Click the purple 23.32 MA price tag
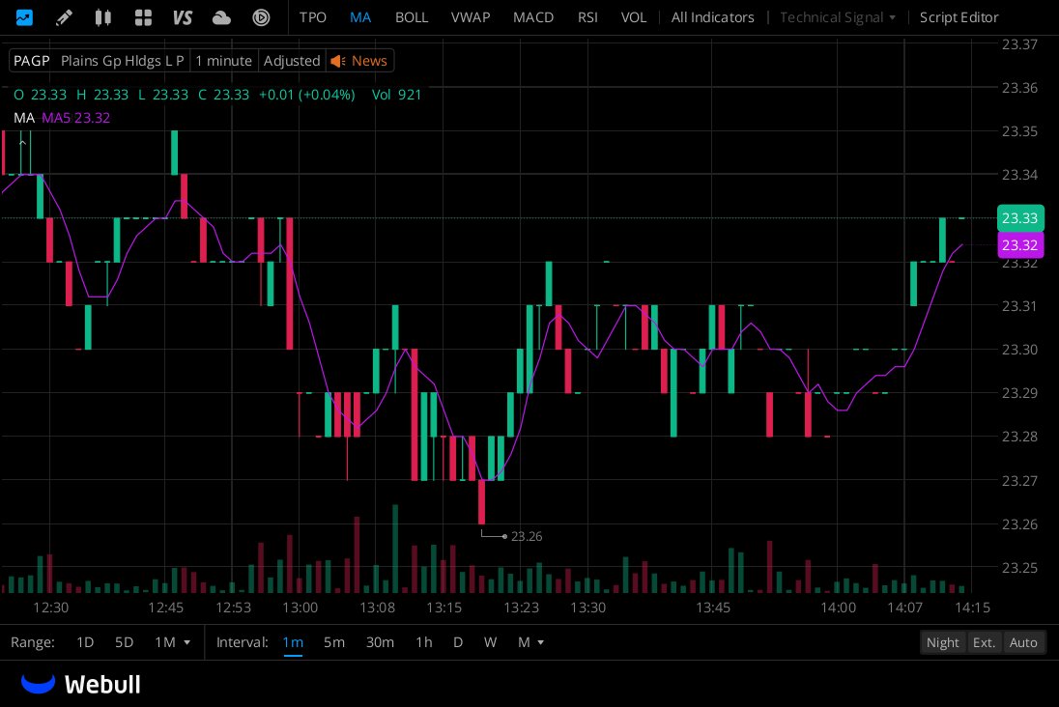This screenshot has height=707, width=1059. (x=1019, y=245)
